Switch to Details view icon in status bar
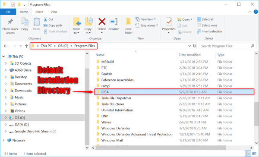This screenshot has width=259, height=157. pos(248,154)
